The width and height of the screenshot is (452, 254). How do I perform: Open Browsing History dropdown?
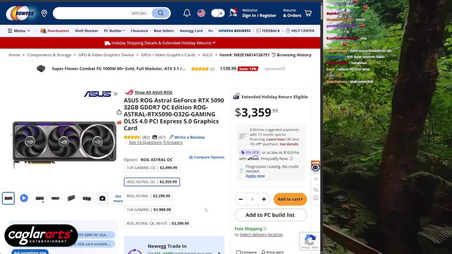292,55
